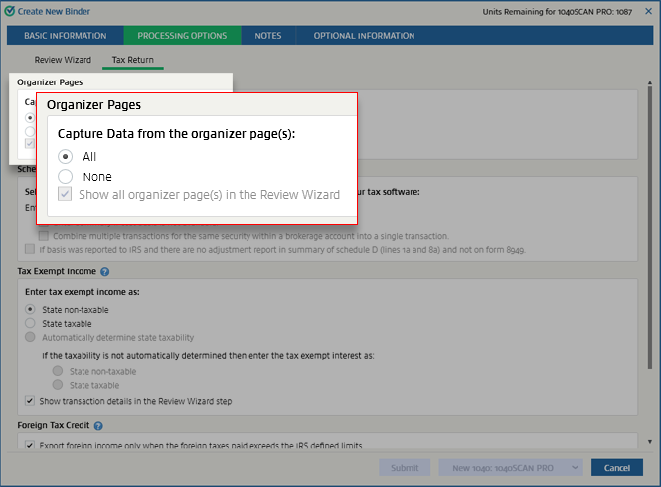Screen dimensions: 661x487
Task: Click the Create New Binder logo icon
Action: [9, 10]
